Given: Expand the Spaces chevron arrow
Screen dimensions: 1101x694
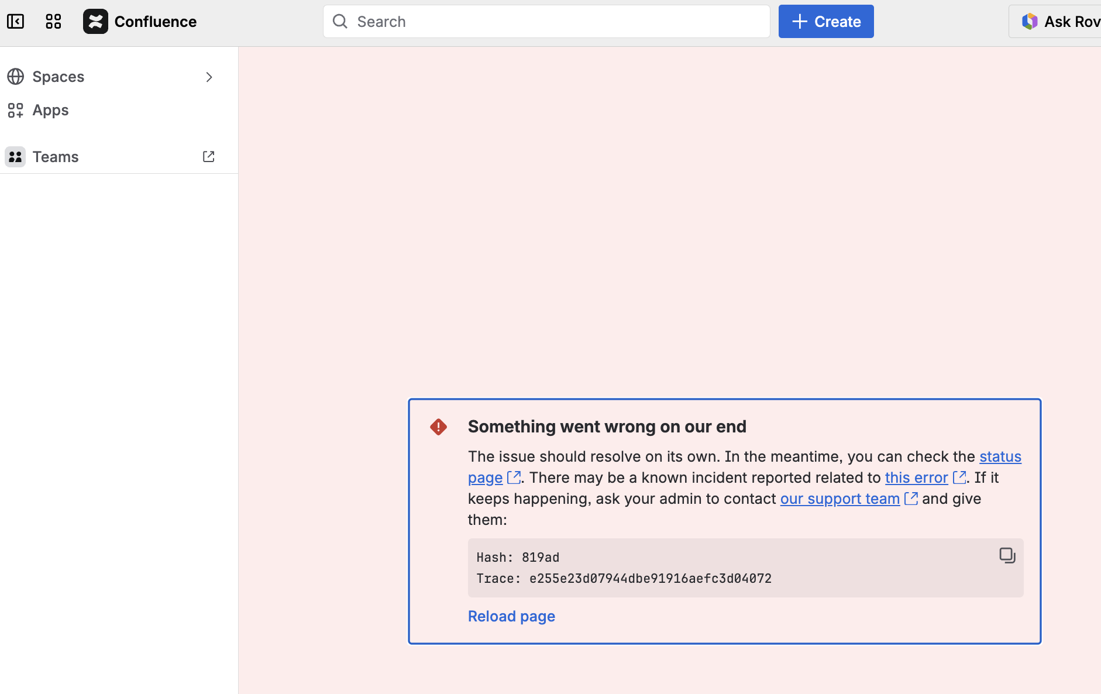Looking at the screenshot, I should pos(209,77).
